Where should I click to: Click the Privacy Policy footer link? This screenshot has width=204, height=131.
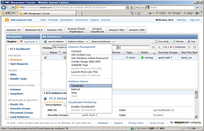click(136, 123)
